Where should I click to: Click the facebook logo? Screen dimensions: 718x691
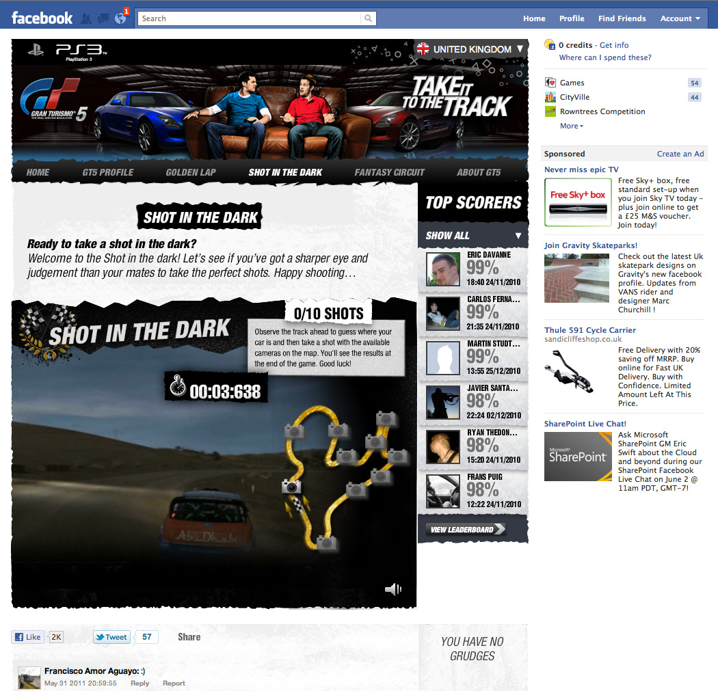point(42,18)
